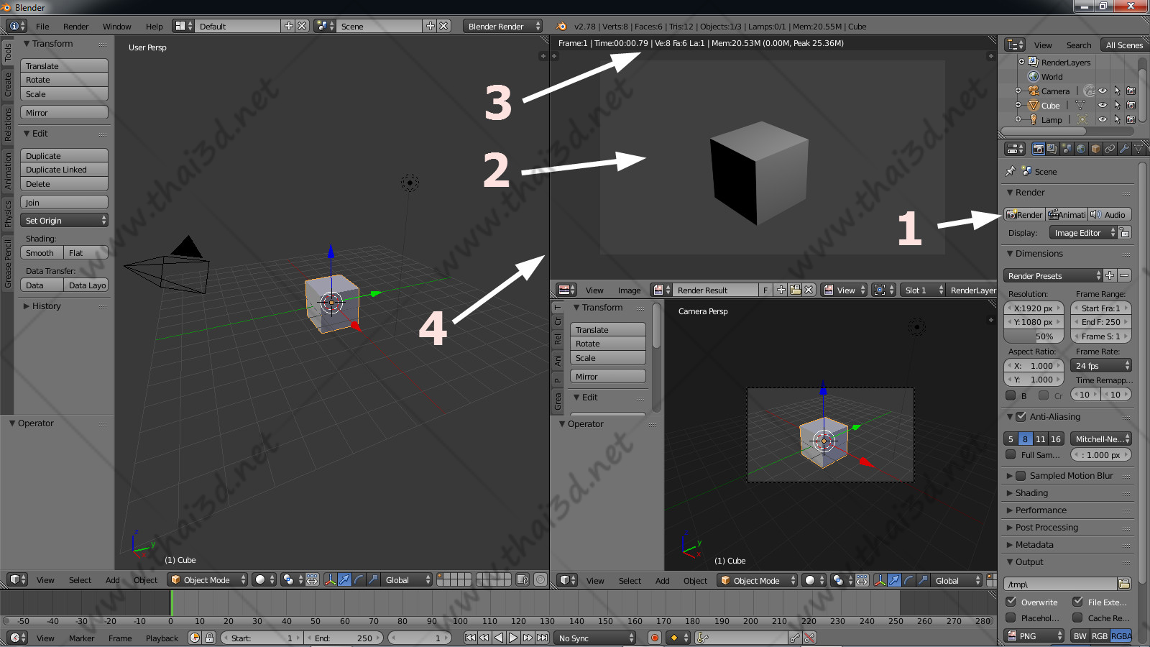Open the Modifiers wrench properties tab

pos(1124,149)
